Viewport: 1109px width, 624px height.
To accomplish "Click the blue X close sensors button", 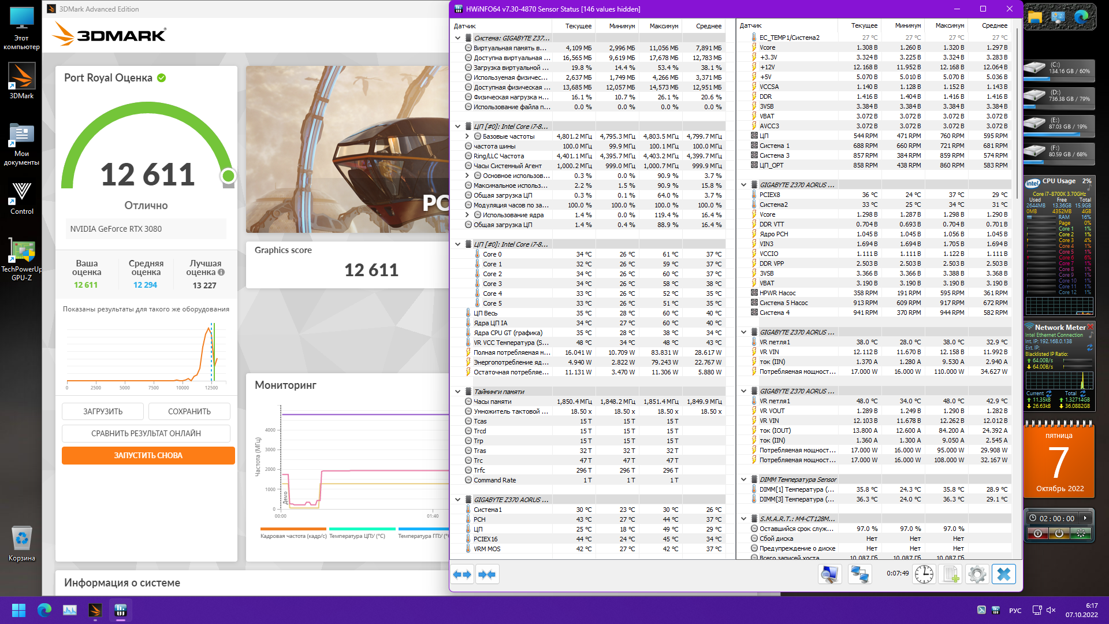I will (x=1004, y=574).
